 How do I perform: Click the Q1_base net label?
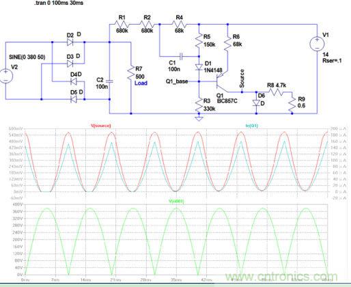[177, 81]
